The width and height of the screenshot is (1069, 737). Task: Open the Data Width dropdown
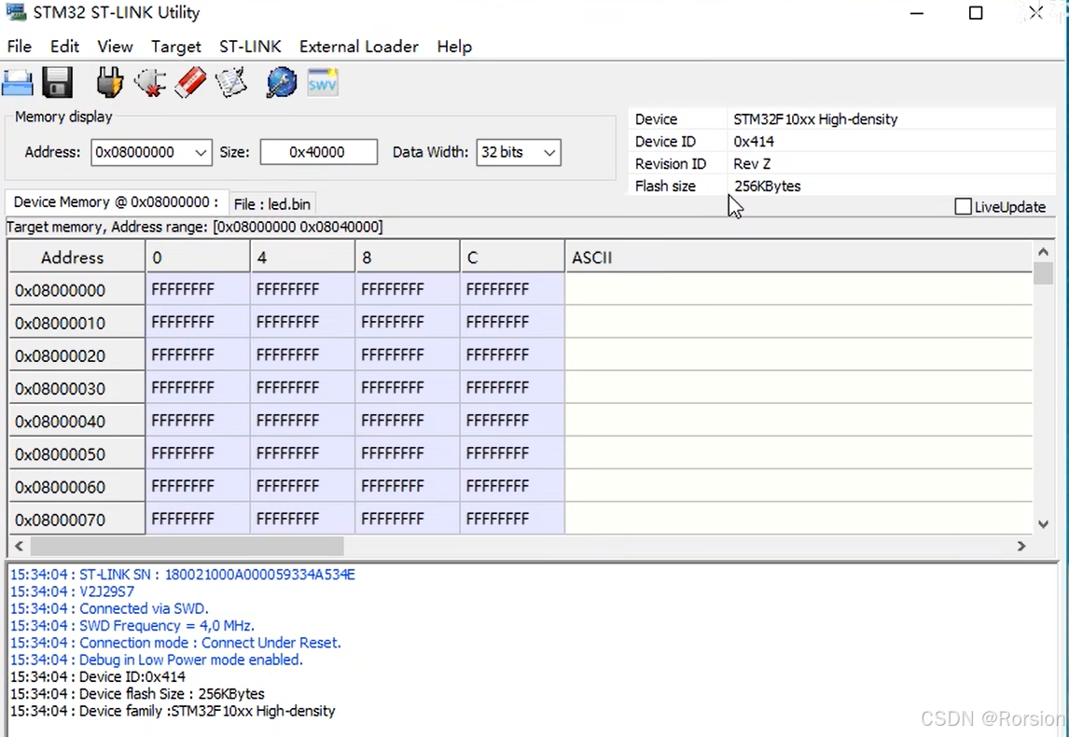[549, 152]
